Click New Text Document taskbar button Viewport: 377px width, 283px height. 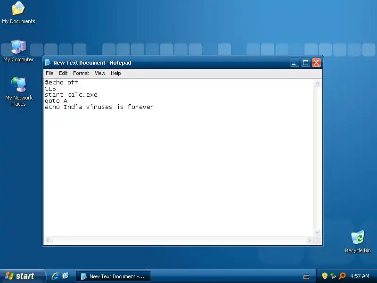pyautogui.click(x=113, y=276)
